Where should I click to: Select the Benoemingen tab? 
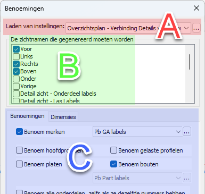[27, 116]
